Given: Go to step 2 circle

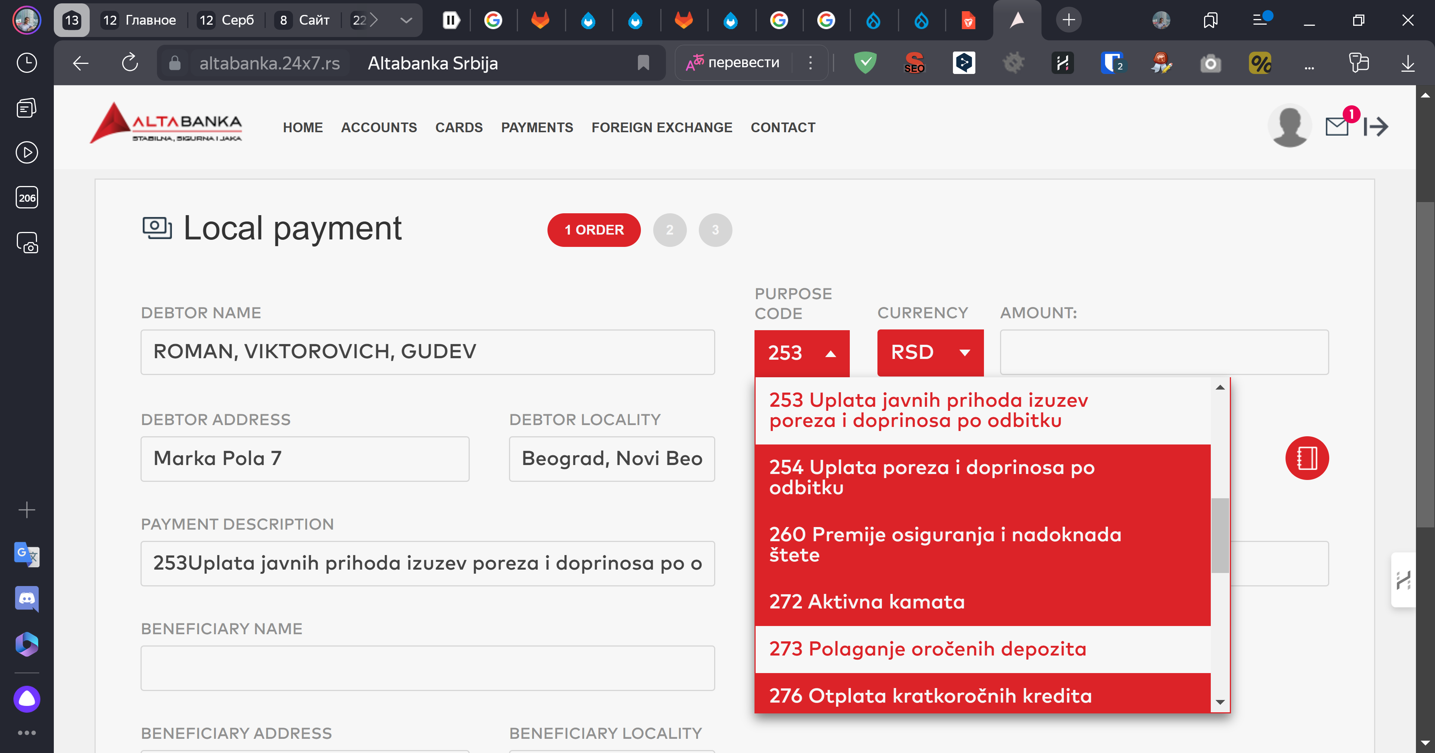Looking at the screenshot, I should [670, 229].
